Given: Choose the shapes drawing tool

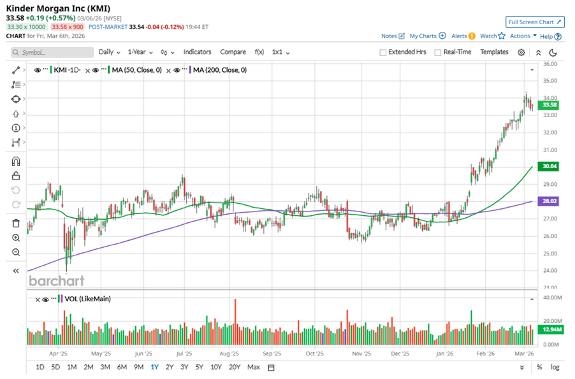Looking at the screenshot, I should click(x=16, y=99).
